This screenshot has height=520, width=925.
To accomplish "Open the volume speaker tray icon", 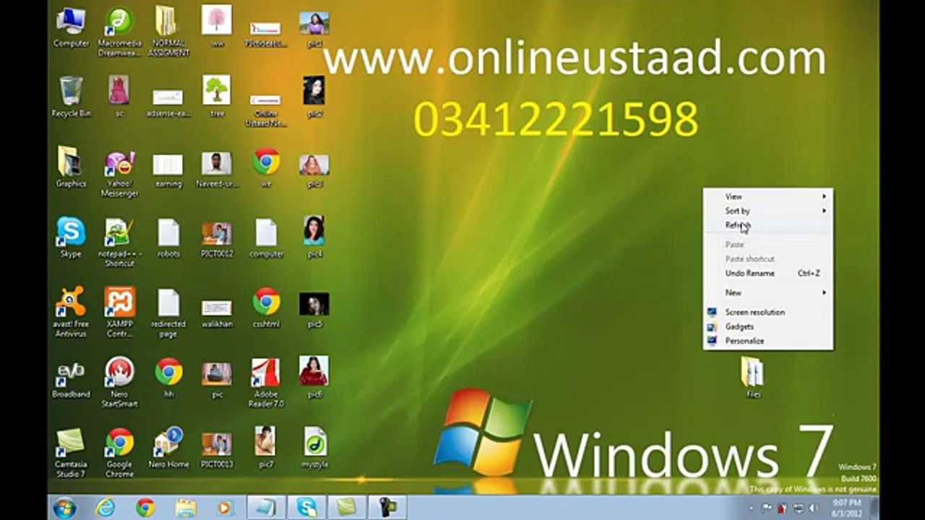I will tap(812, 508).
